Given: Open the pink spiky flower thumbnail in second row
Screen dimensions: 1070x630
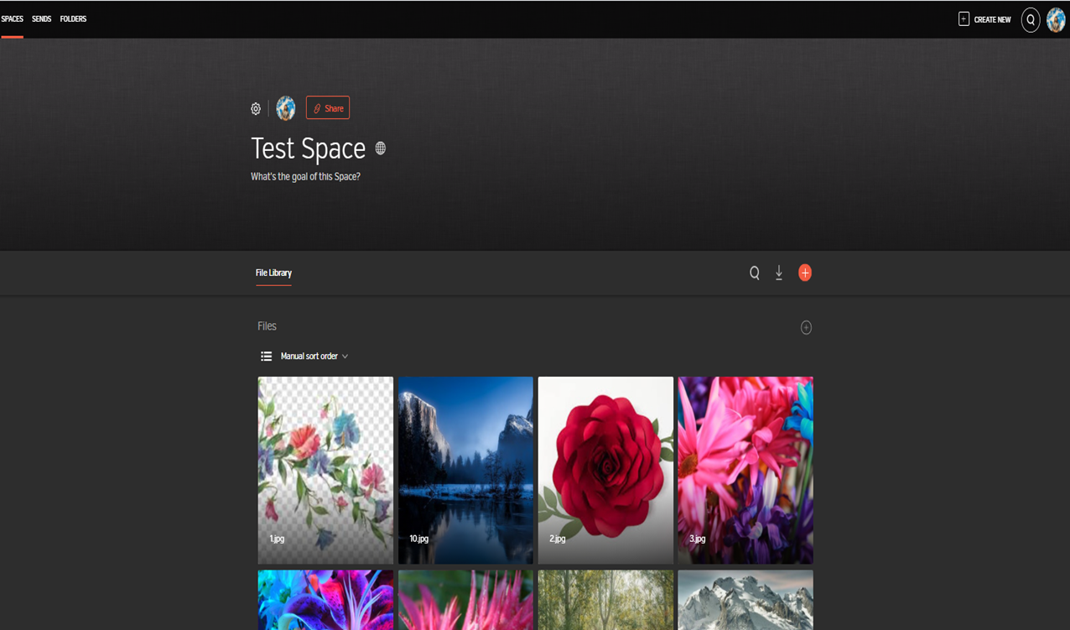Looking at the screenshot, I should tap(465, 600).
